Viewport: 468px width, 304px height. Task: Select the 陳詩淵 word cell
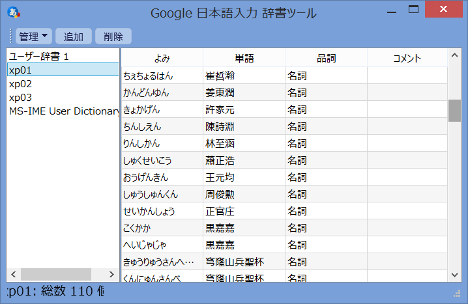pyautogui.click(x=244, y=127)
